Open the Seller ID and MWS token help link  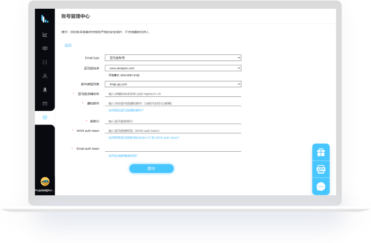tap(144, 138)
